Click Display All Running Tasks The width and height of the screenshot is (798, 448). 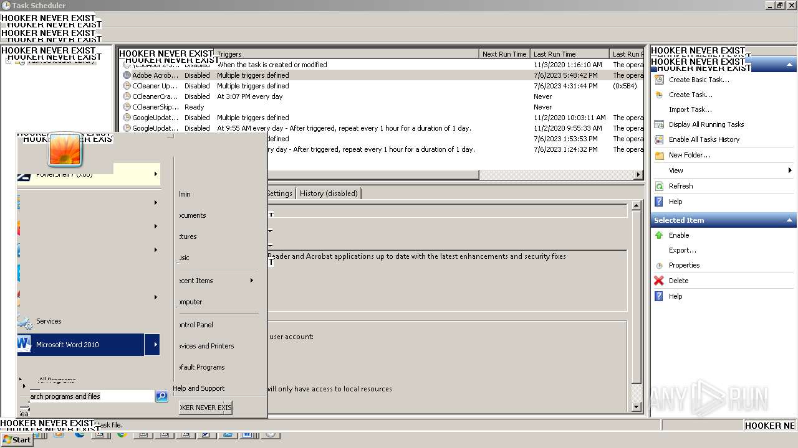706,124
